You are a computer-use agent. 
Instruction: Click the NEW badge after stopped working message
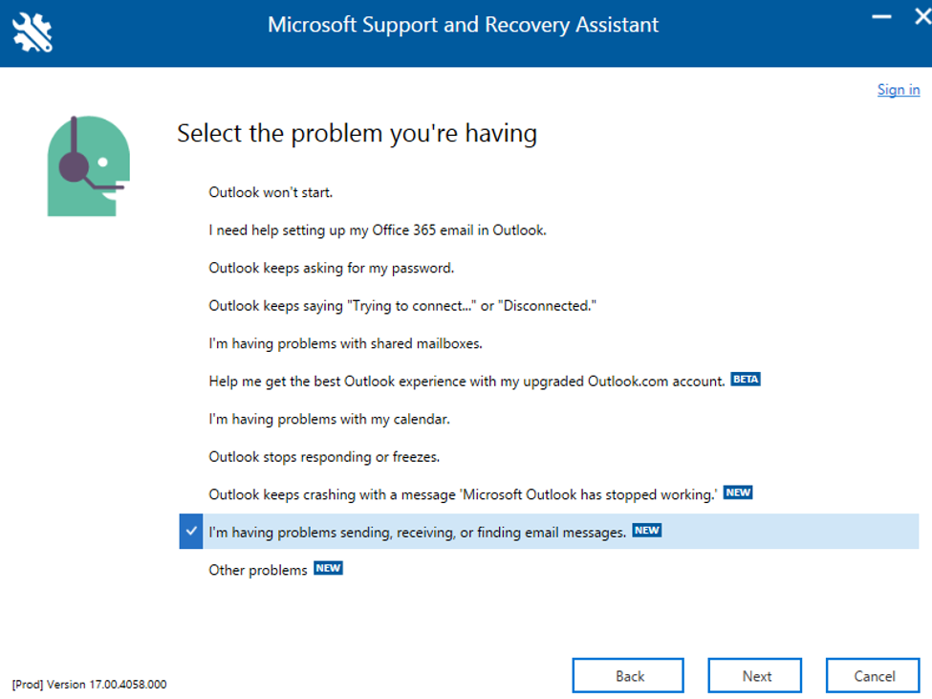click(738, 492)
